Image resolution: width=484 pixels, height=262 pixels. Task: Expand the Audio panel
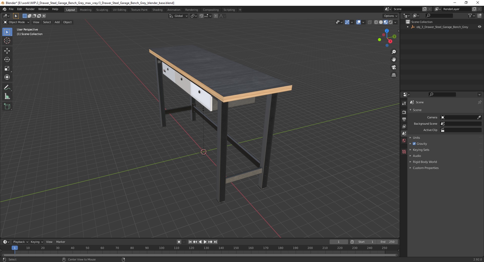coord(417,156)
